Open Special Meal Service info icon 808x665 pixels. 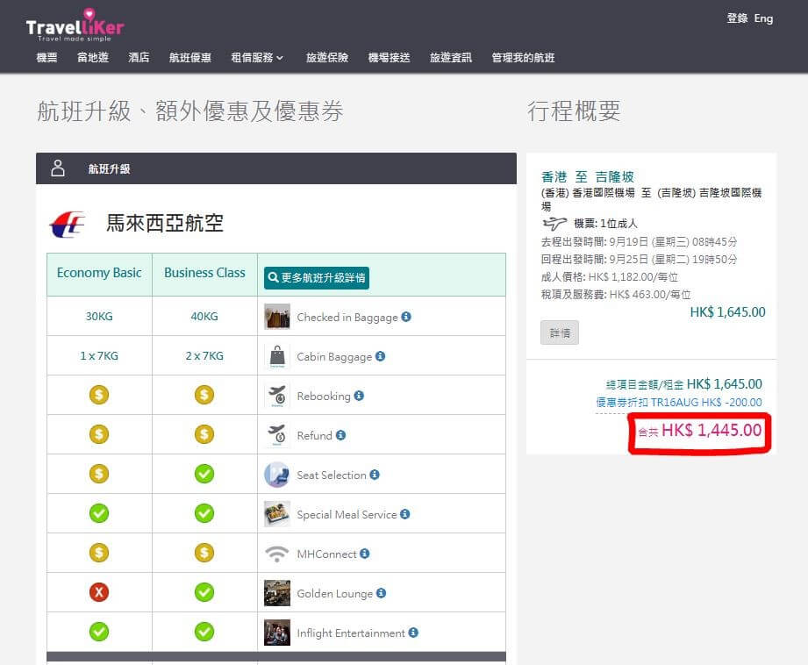click(x=405, y=514)
